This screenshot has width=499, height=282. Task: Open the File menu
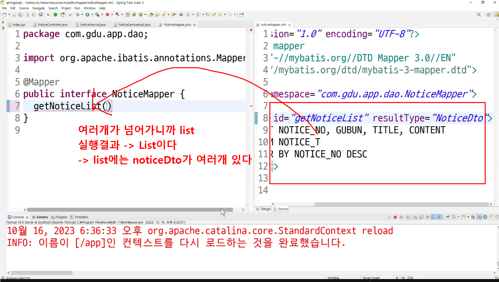point(4,8)
